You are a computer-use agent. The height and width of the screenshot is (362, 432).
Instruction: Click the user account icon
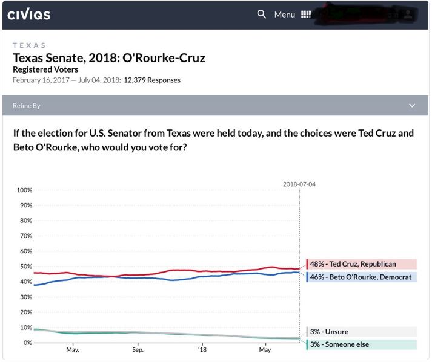(408, 14)
